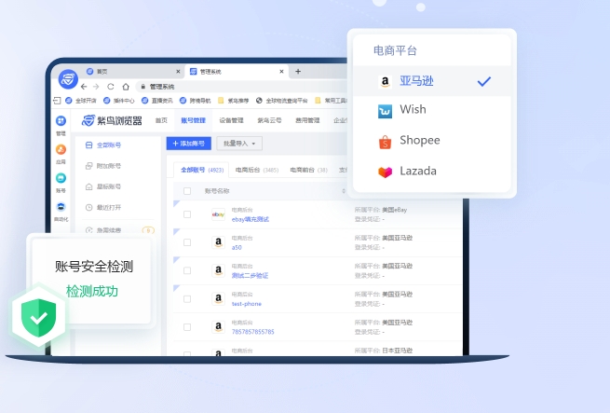Tick the checkbox for 7857857855785 row

(187, 327)
